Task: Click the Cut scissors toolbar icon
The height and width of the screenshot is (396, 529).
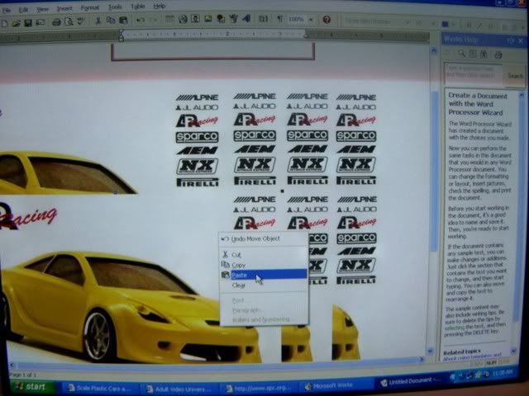Action: pos(98,21)
